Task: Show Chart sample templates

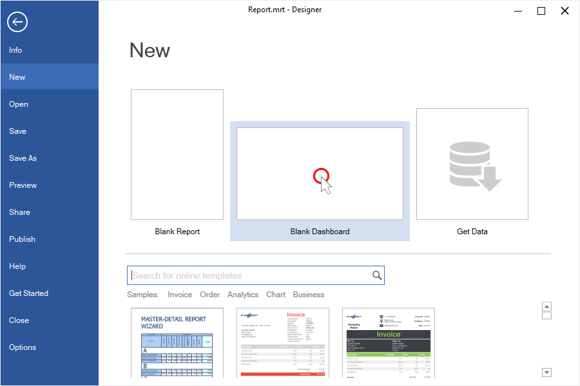Action: [276, 295]
